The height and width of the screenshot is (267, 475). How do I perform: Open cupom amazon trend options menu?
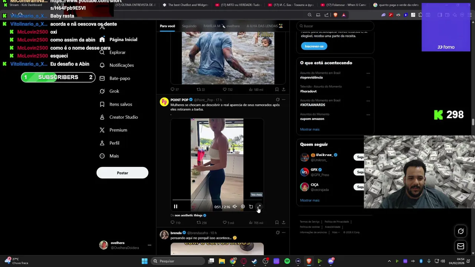point(368,115)
